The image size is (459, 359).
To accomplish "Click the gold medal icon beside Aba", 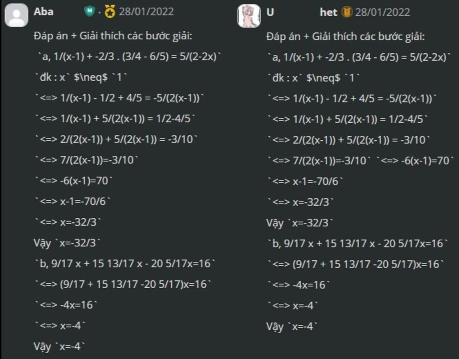I will 110,12.
